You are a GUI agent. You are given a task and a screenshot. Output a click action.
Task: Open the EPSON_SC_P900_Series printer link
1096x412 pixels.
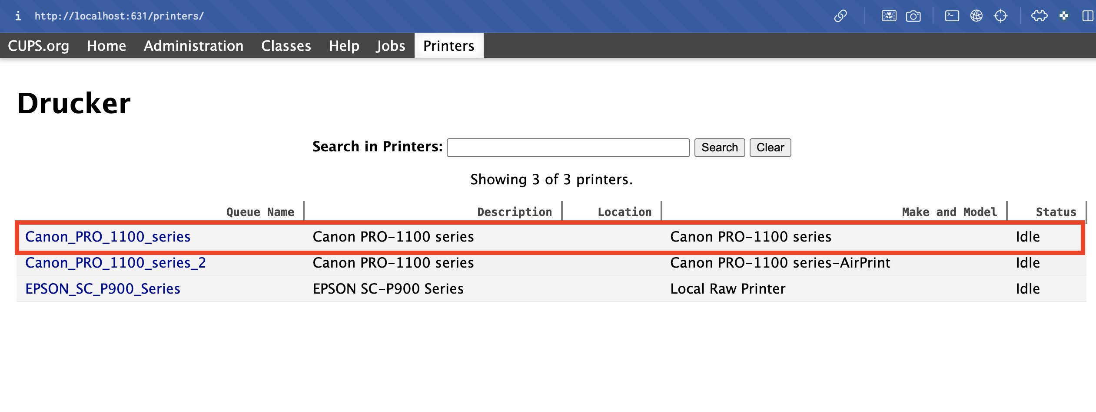[103, 289]
